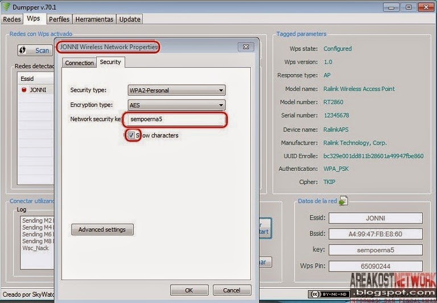Maximize the Dumpper window
This screenshot has width=437, height=303.
coord(409,7)
